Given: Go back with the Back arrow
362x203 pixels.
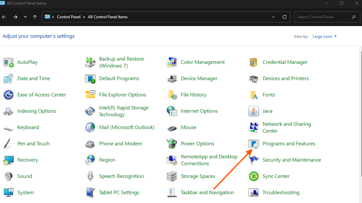Looking at the screenshot, I should tap(4, 17).
